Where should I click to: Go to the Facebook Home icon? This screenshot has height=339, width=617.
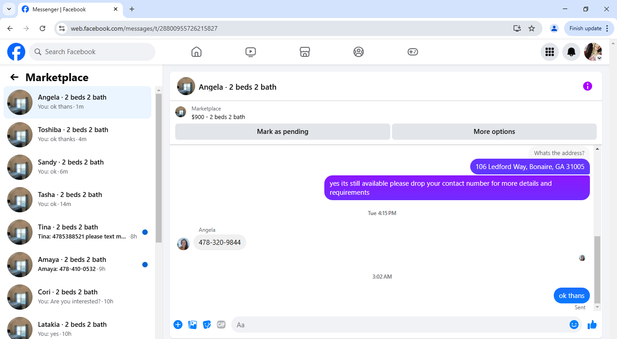196,52
